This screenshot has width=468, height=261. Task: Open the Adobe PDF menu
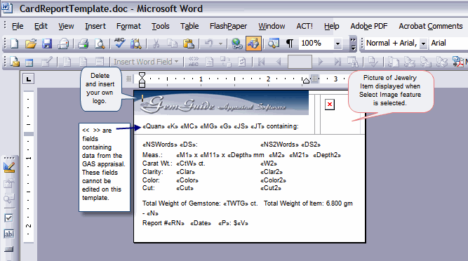(x=369, y=26)
